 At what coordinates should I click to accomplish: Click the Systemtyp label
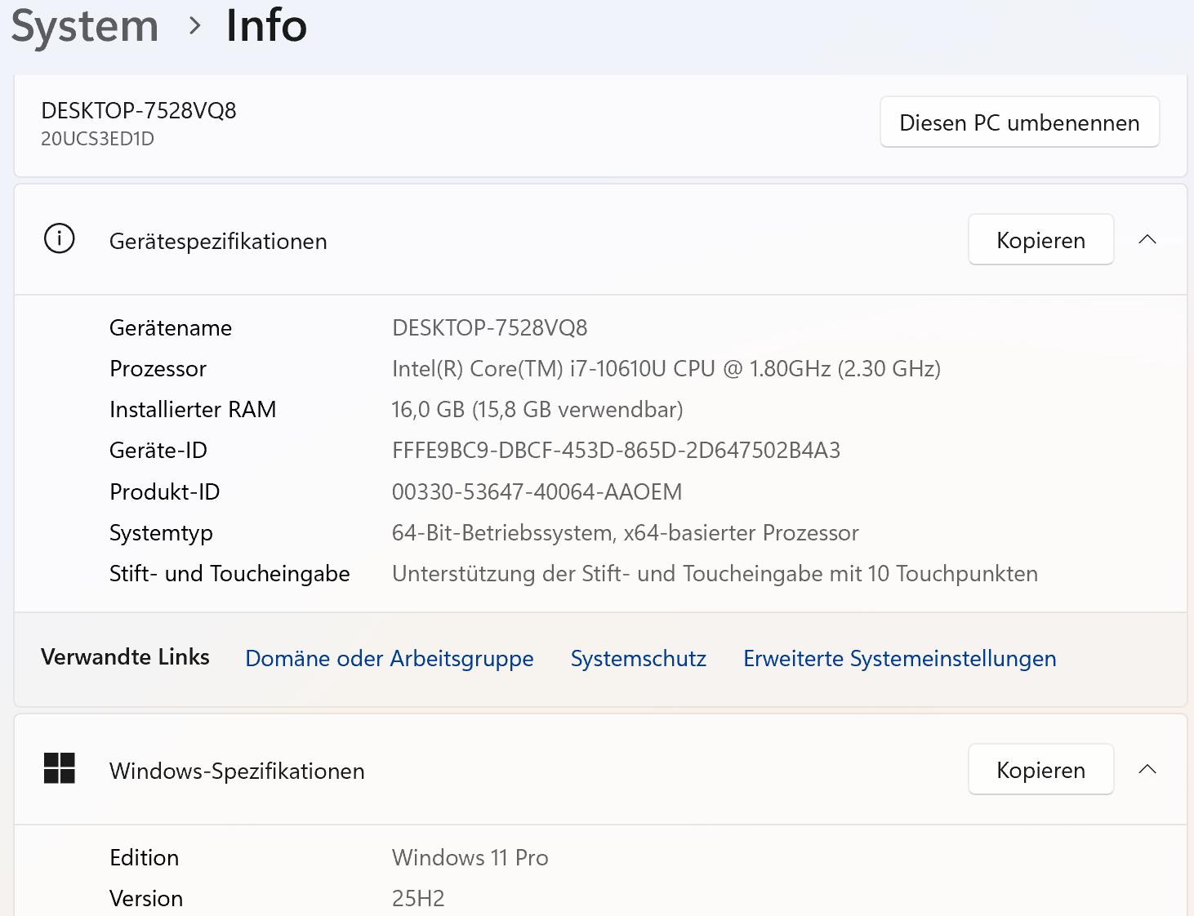161,533
